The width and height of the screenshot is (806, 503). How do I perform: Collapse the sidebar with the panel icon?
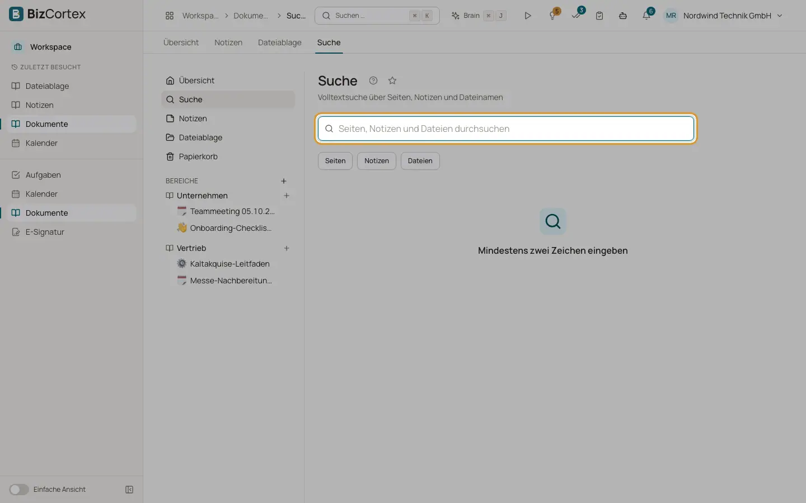tap(129, 490)
